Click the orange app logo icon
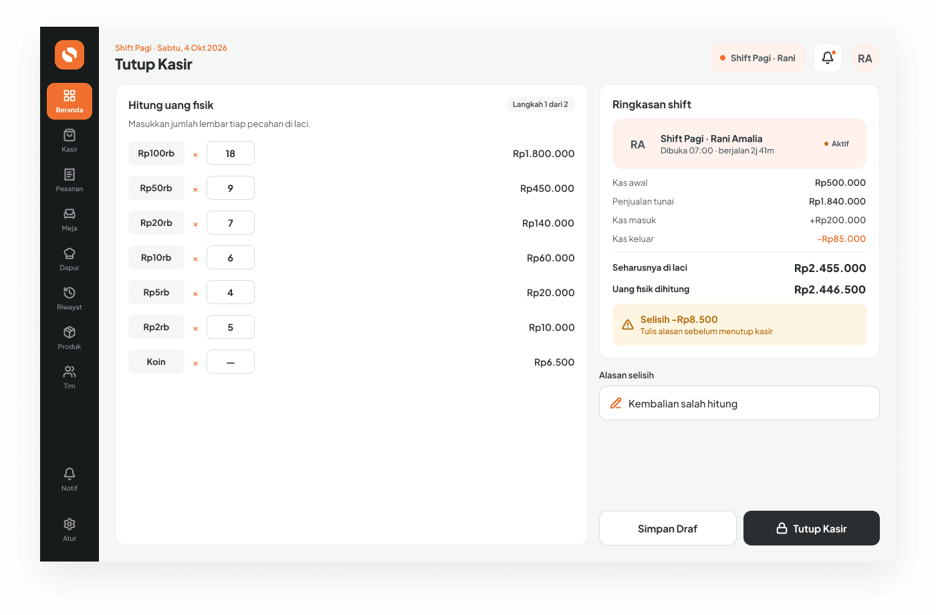This screenshot has height=615, width=936. [70, 55]
